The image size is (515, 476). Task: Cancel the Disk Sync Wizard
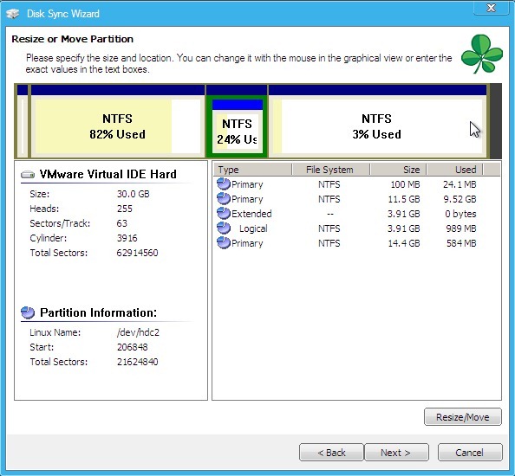coord(470,453)
